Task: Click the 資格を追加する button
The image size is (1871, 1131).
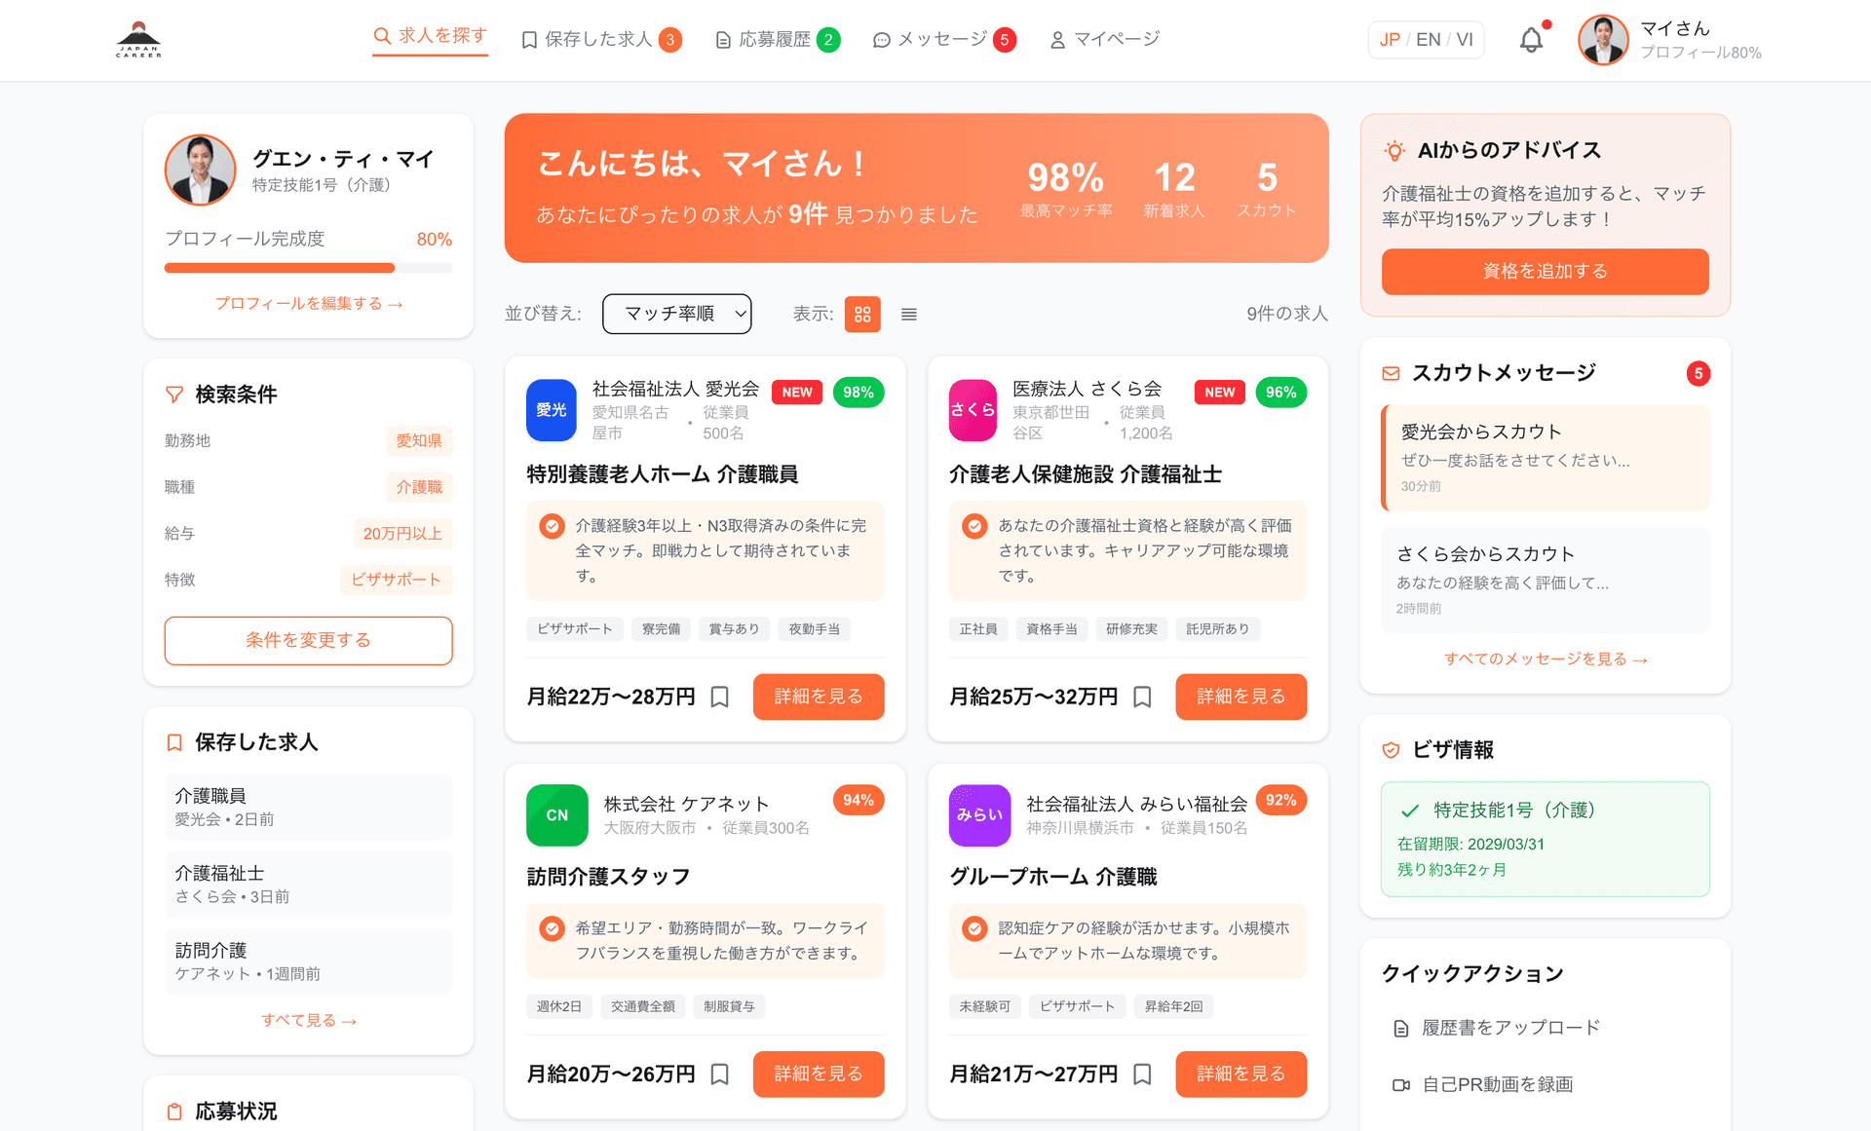Action: click(1544, 272)
